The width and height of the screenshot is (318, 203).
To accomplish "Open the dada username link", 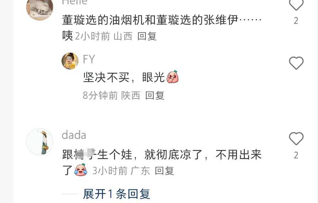I will point(74,135).
